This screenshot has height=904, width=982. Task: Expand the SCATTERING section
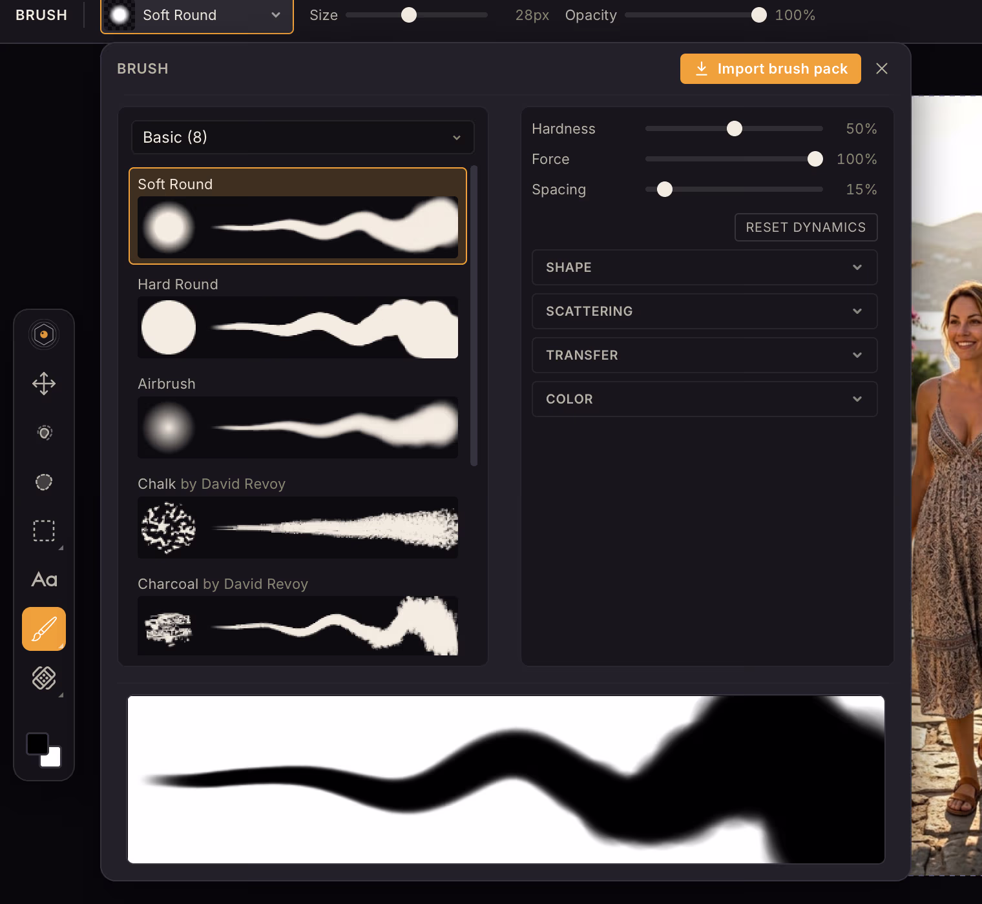point(705,311)
